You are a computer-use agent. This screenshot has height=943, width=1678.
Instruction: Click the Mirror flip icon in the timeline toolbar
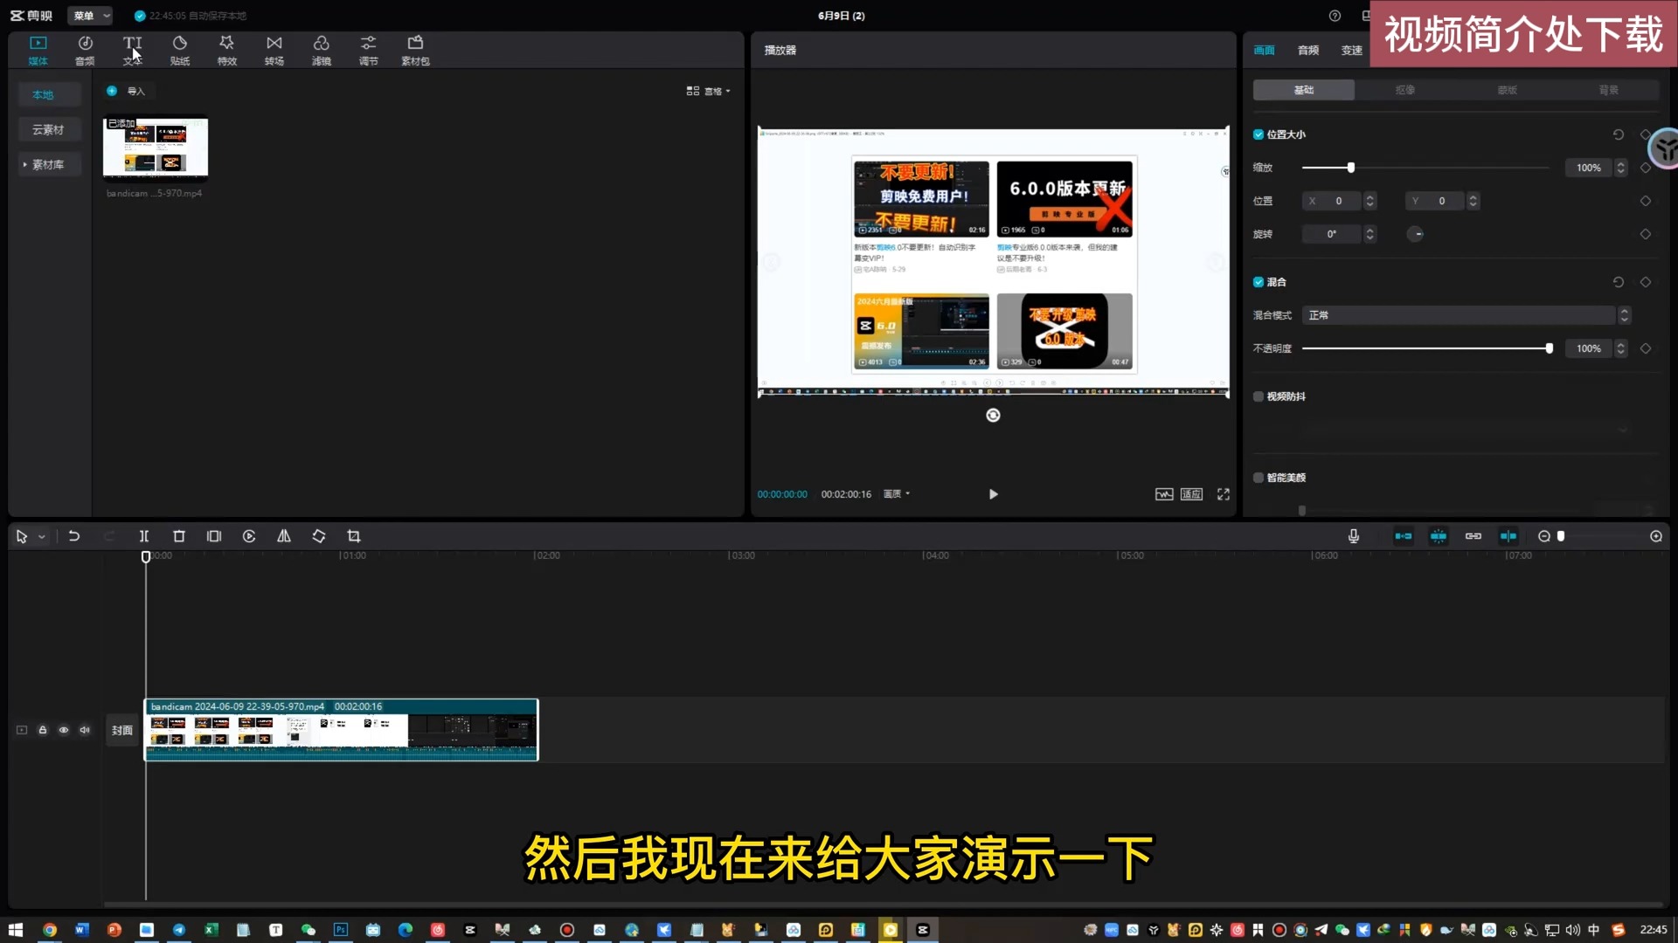(x=284, y=536)
